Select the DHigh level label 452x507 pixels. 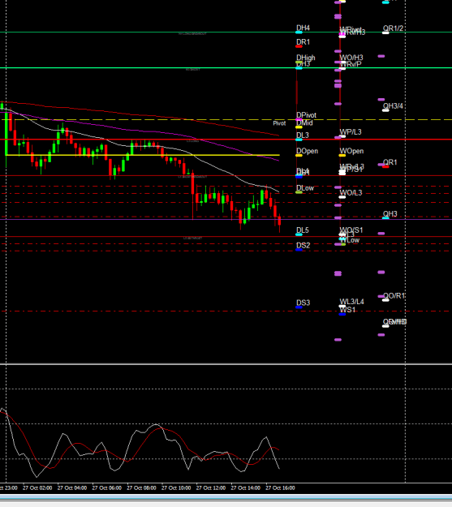[x=306, y=58]
